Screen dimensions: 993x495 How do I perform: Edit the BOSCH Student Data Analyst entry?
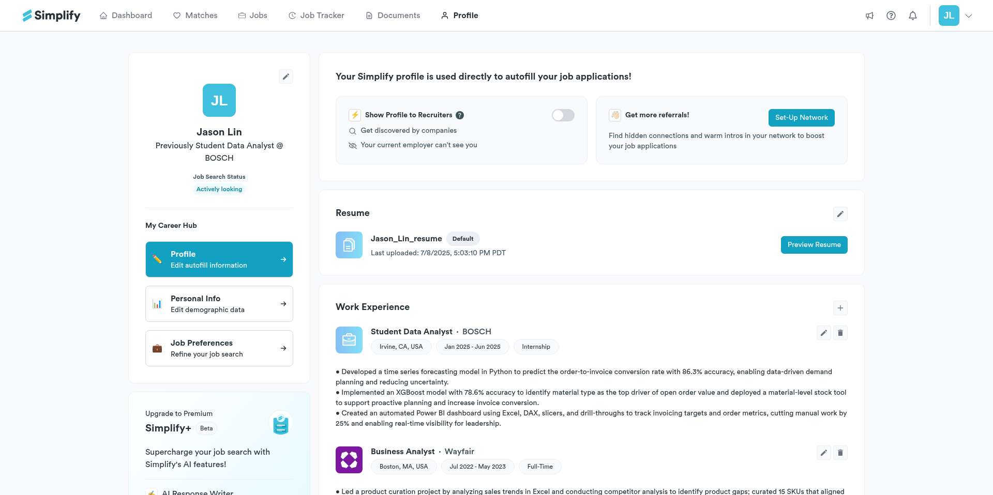coord(824,333)
